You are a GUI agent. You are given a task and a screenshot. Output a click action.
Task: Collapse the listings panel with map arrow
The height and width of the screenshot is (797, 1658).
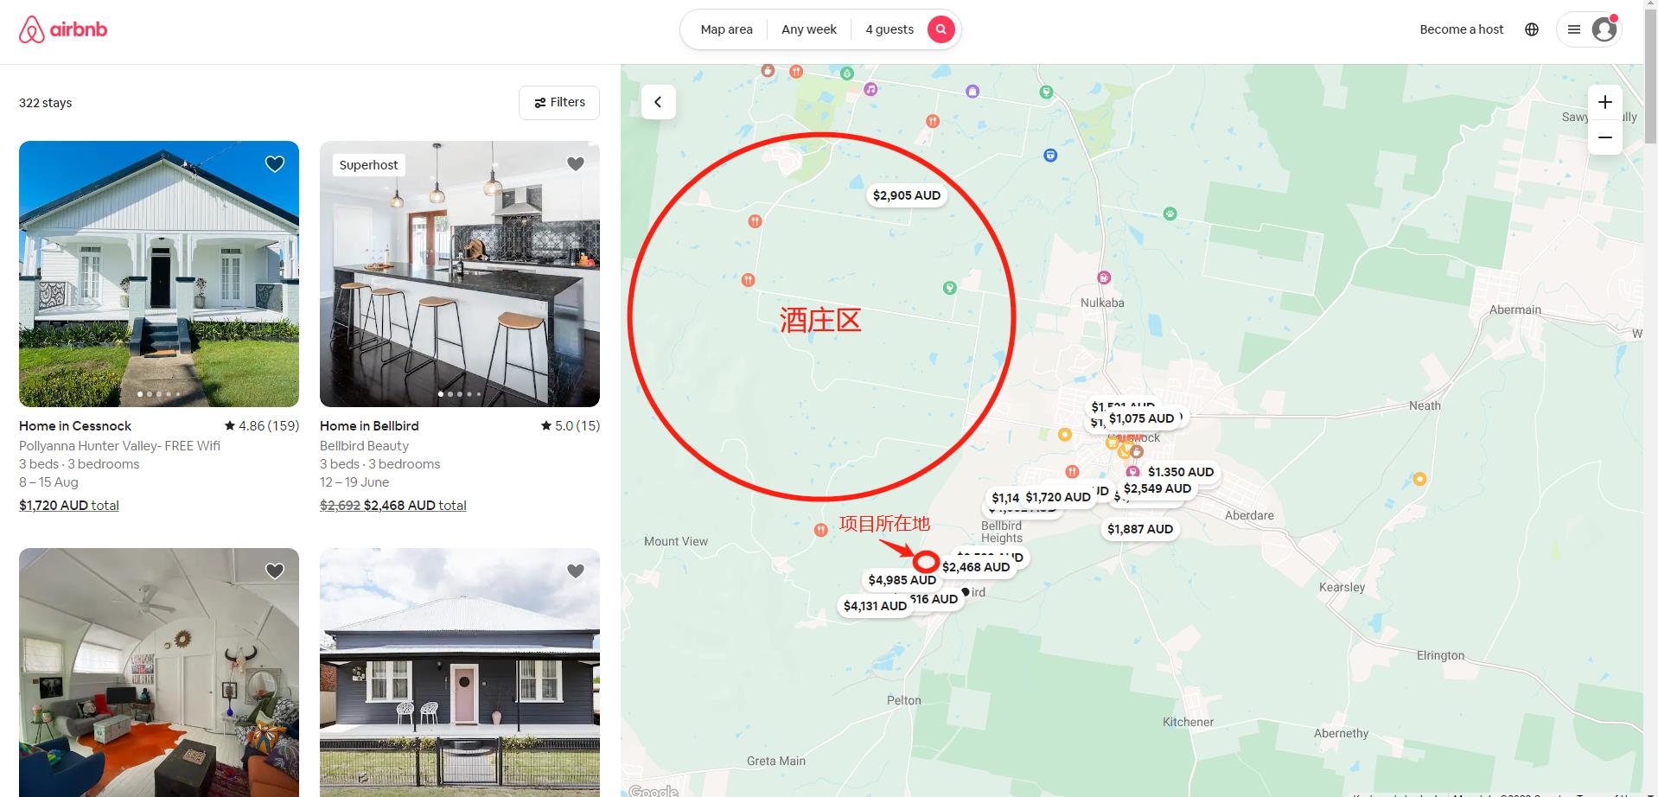[x=658, y=102]
